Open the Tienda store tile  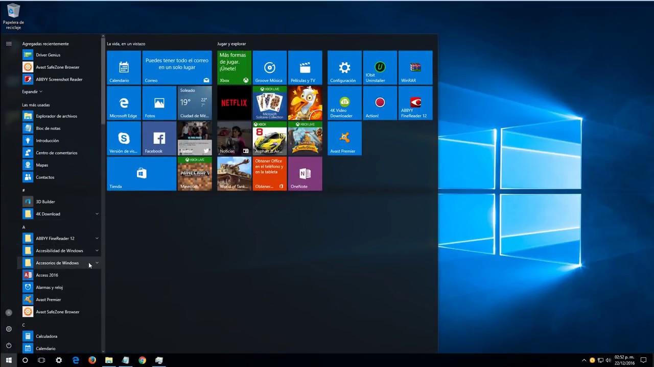point(142,173)
